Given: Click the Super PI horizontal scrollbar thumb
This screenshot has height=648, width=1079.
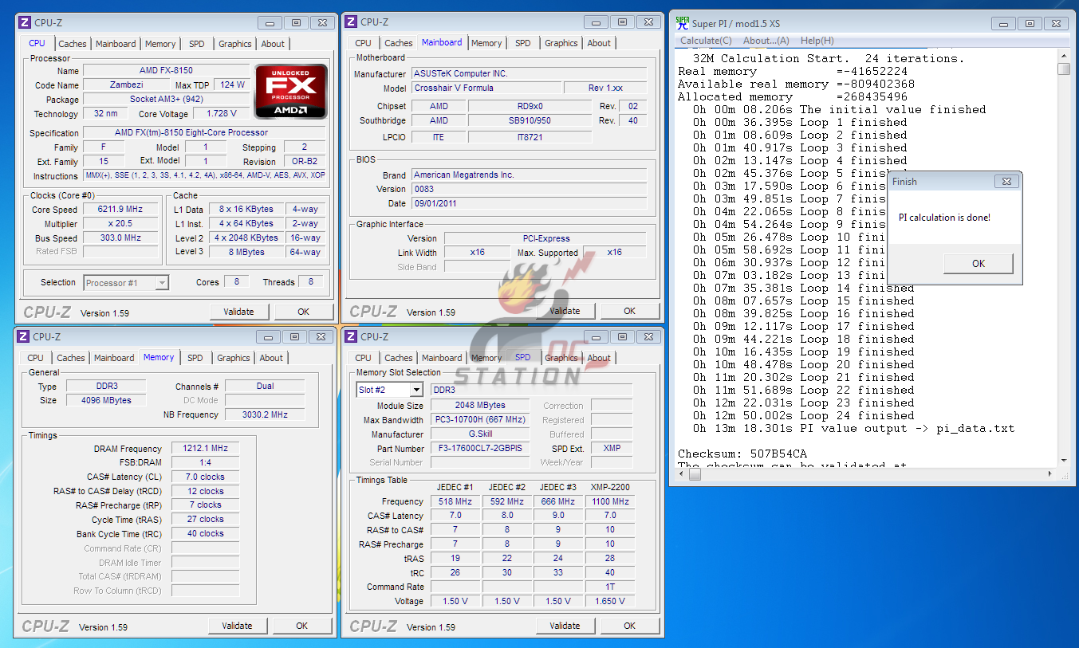Looking at the screenshot, I should [695, 474].
